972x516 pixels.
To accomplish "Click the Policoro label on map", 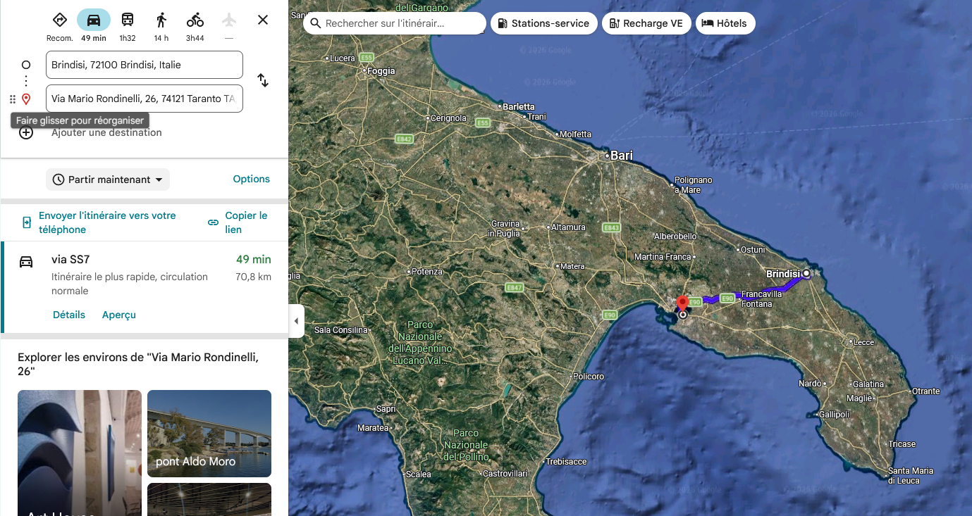I will tap(589, 377).
